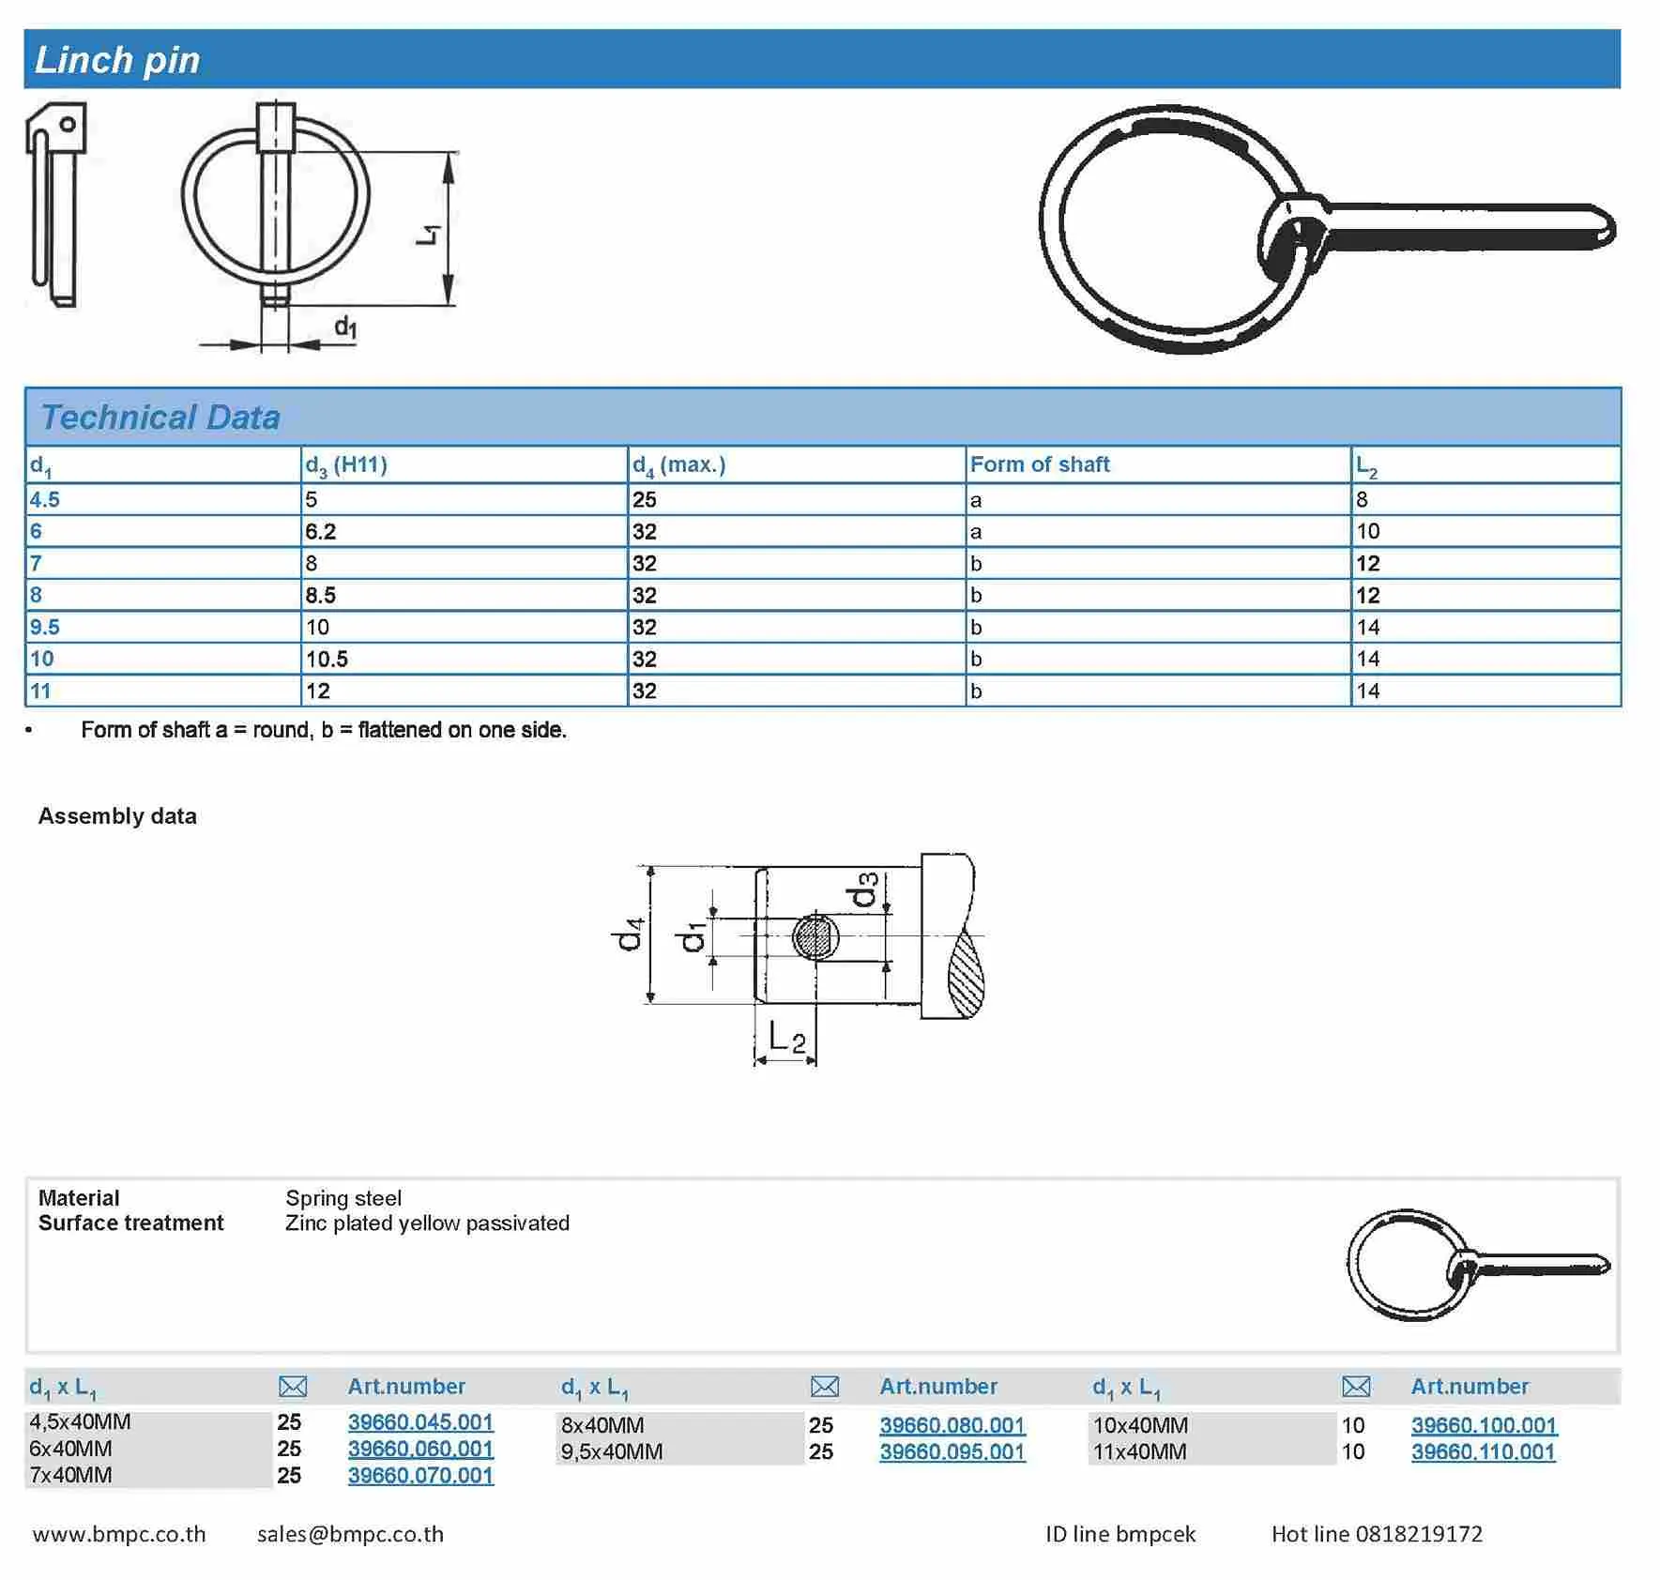Click the d1 value "4.5" in the table
This screenshot has height=1580, width=1660.
tap(45, 499)
